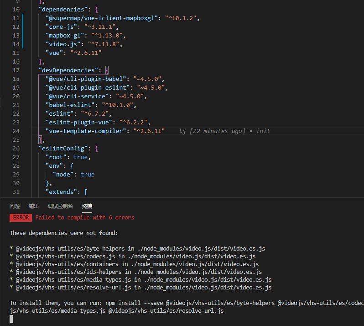364x326 pixels.
Task: Click the codecs.js missing dependency line
Action: (133, 256)
